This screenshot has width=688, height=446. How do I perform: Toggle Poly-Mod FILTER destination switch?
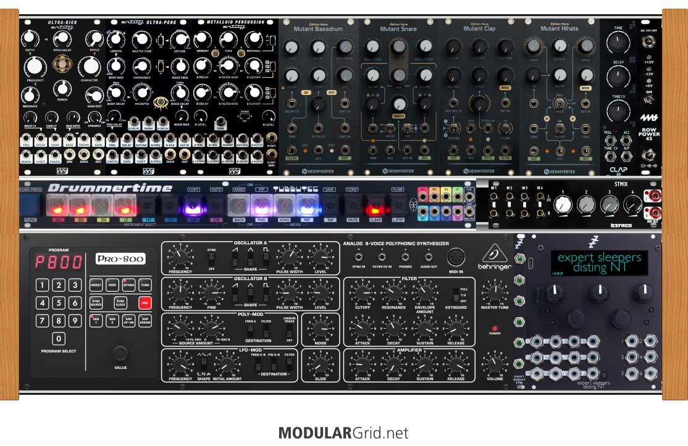point(266,331)
